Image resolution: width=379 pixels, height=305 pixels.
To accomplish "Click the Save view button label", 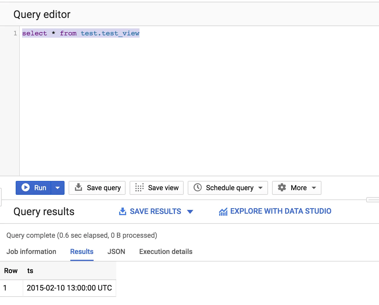I will click(x=163, y=188).
